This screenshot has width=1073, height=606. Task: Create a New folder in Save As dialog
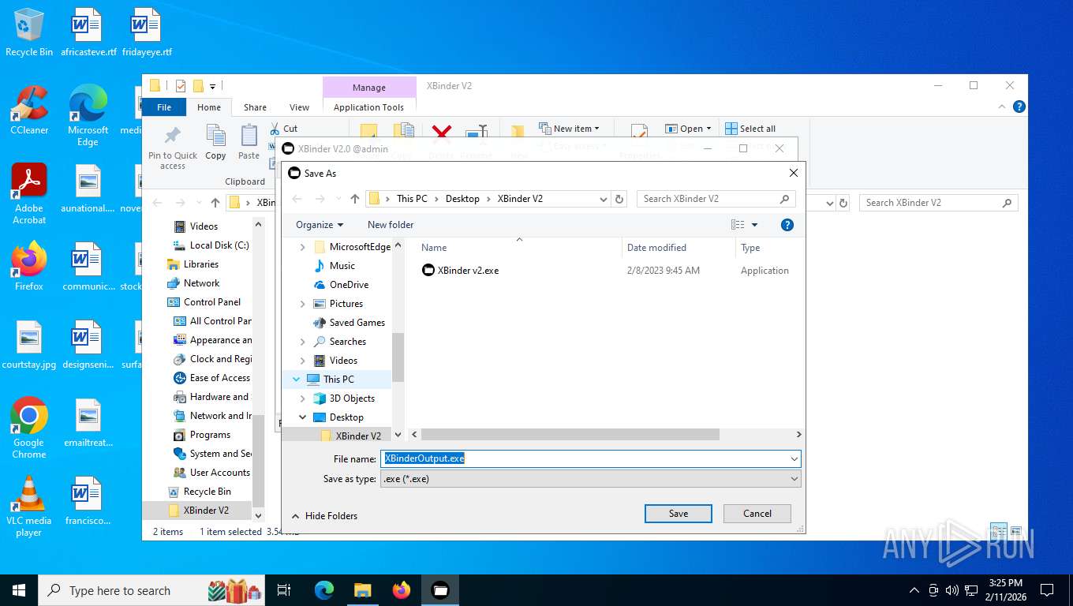tap(391, 225)
